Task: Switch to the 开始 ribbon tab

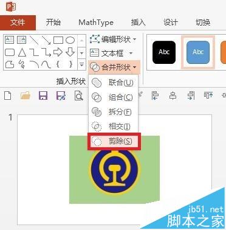Action: point(53,23)
